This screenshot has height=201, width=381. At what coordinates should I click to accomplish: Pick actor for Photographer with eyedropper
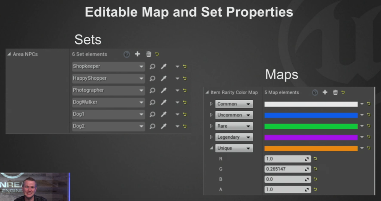(x=164, y=90)
